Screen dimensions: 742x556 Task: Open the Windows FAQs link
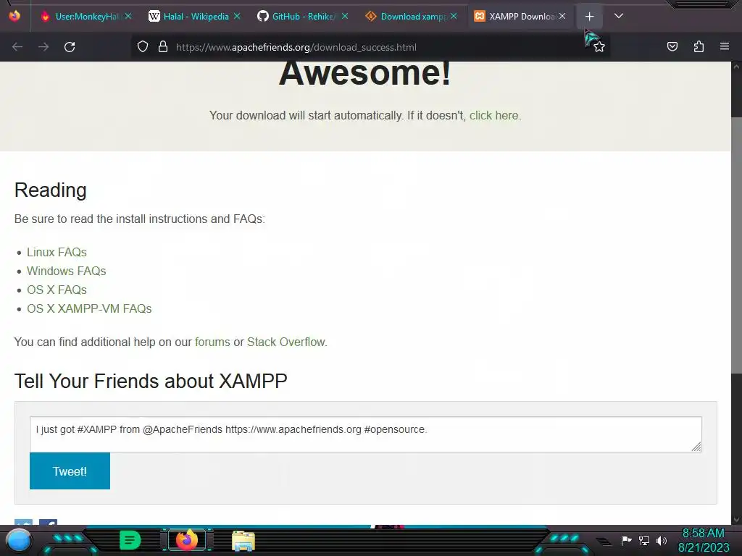(66, 271)
